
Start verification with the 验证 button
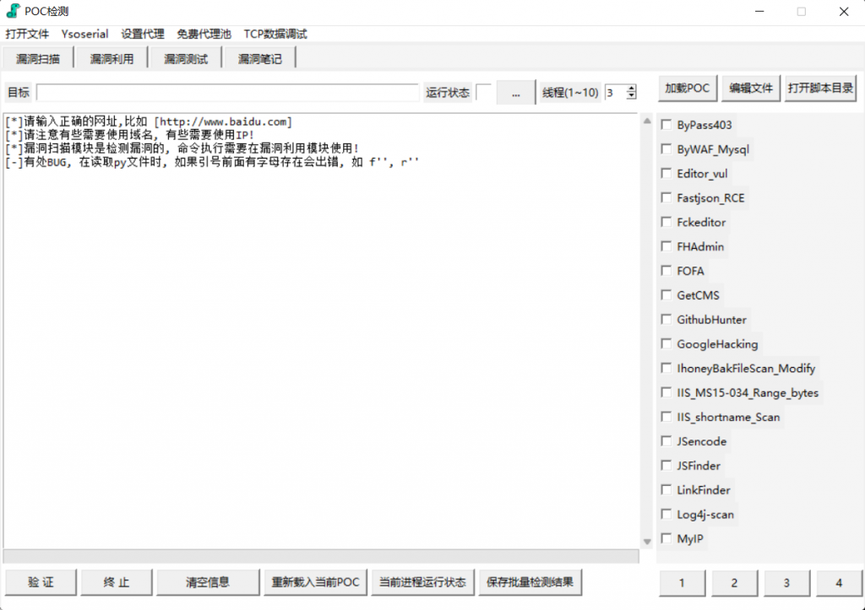[40, 582]
